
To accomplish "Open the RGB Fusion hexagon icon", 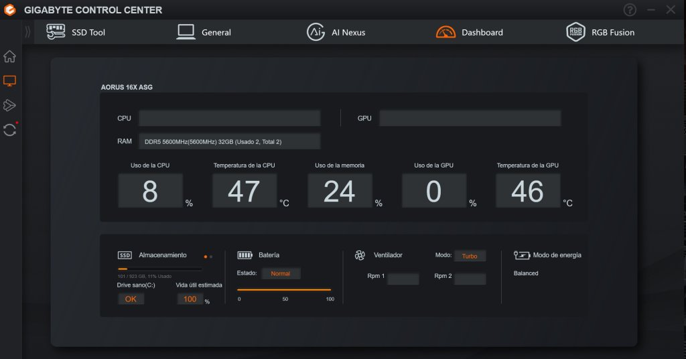I will [575, 32].
